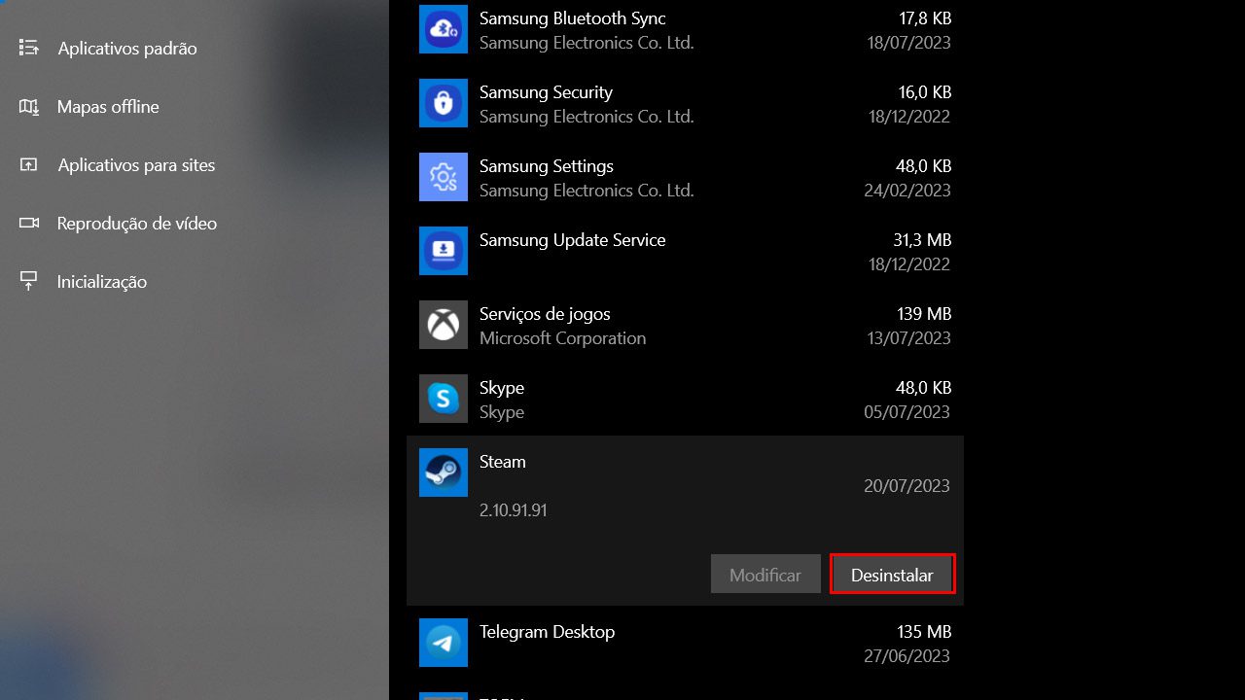Click the Samsung Settings gear icon
The height and width of the screenshot is (700, 1245).
click(444, 177)
